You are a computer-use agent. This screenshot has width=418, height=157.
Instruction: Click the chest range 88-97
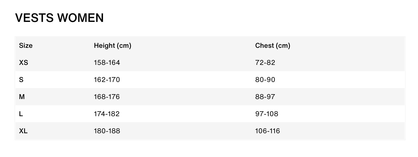(x=265, y=97)
